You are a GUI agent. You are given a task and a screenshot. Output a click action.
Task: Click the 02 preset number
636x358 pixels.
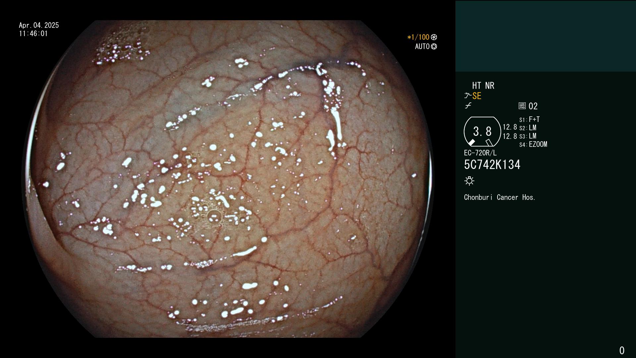[533, 106]
